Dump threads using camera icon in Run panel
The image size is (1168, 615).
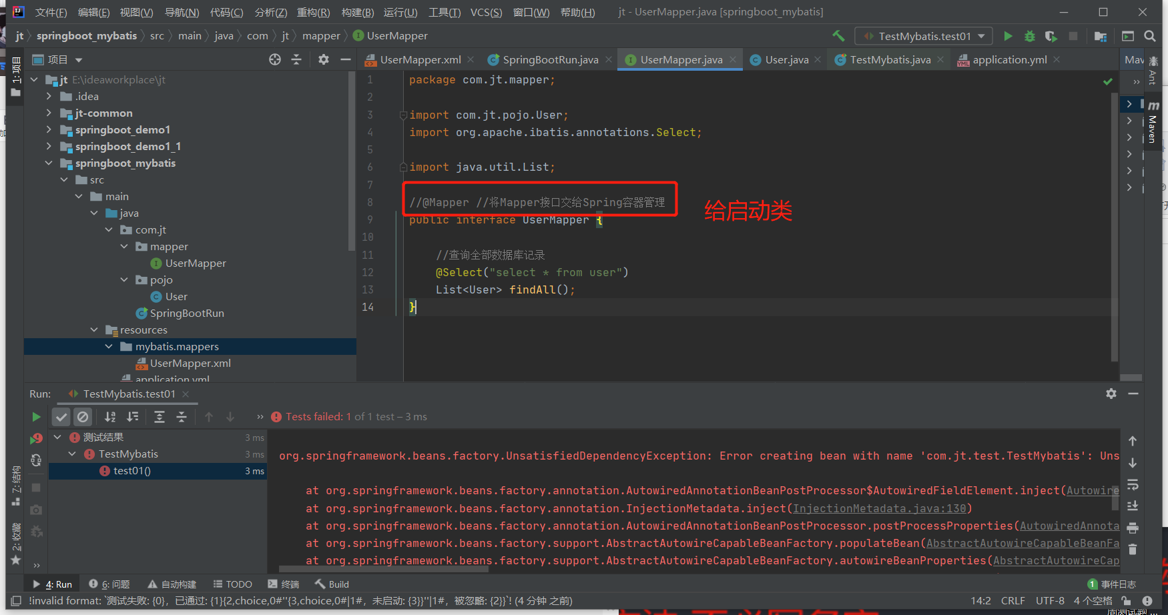tap(36, 510)
